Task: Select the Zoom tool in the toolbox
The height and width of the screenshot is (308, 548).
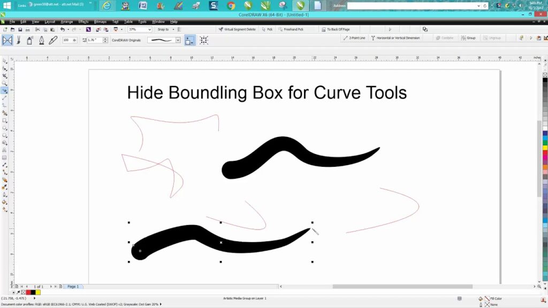Action: [4, 83]
